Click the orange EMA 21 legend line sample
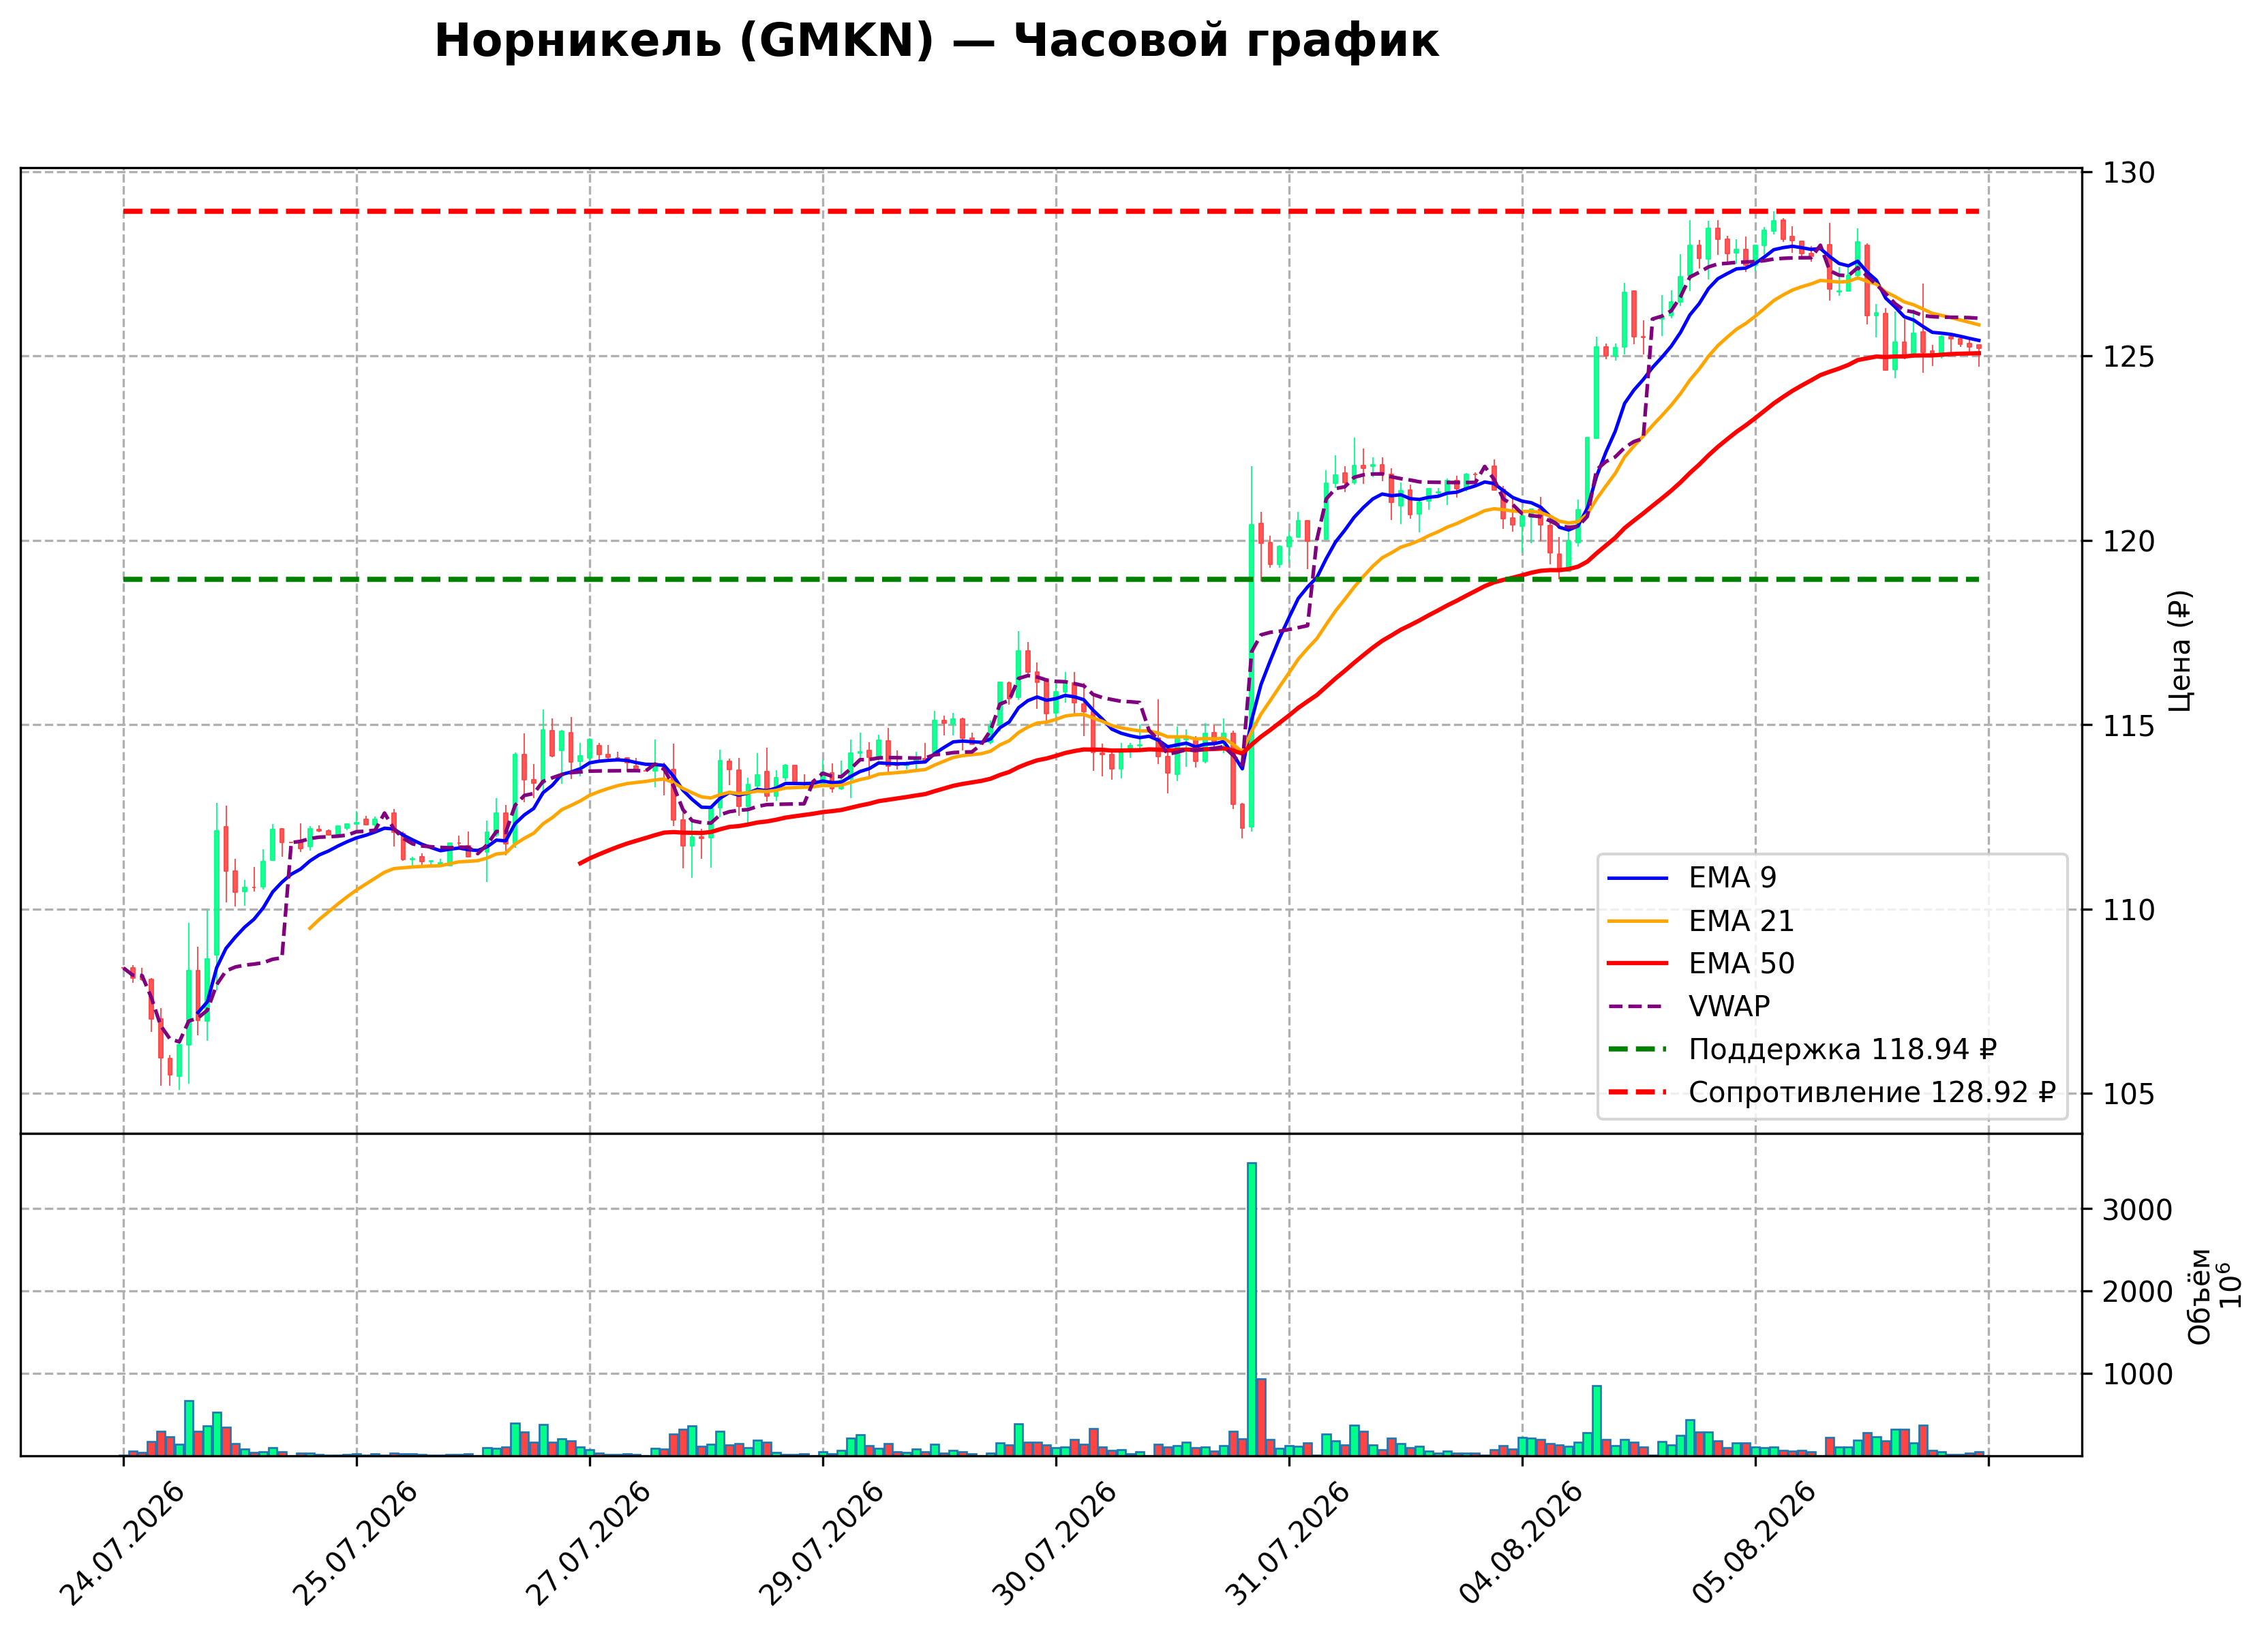The height and width of the screenshot is (1631, 2268). [1638, 921]
